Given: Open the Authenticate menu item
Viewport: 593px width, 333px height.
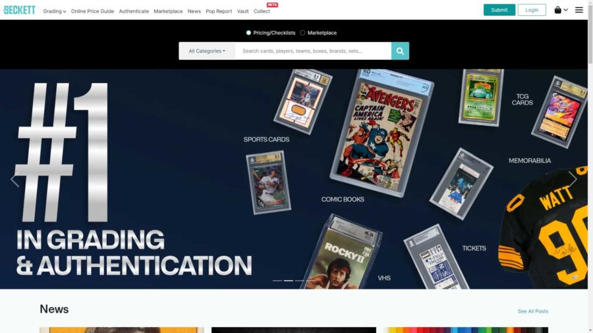Looking at the screenshot, I should [134, 11].
